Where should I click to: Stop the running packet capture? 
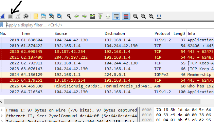(10, 16)
